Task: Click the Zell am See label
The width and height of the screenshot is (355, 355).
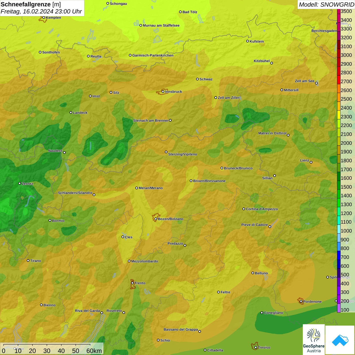Action: pos(305,81)
